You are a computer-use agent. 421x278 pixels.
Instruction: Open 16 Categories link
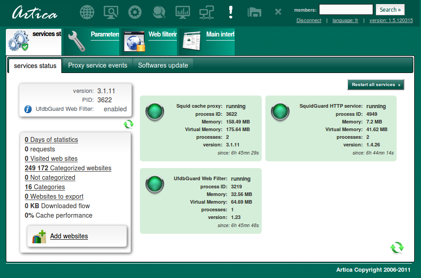pyautogui.click(x=45, y=187)
